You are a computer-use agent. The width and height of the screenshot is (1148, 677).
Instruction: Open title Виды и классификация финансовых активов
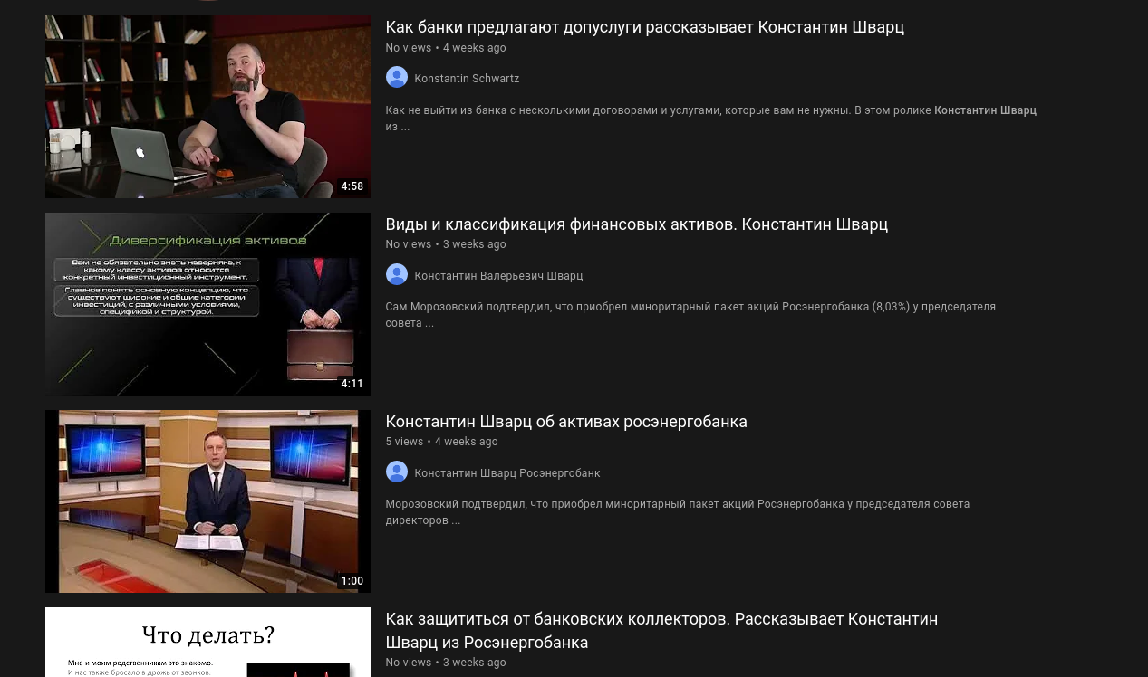(636, 224)
